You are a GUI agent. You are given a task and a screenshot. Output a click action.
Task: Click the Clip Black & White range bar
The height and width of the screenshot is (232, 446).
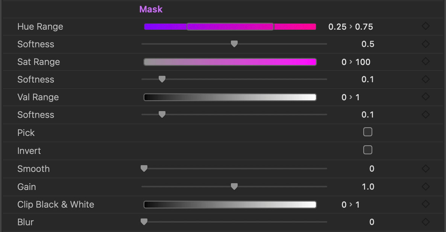point(230,205)
